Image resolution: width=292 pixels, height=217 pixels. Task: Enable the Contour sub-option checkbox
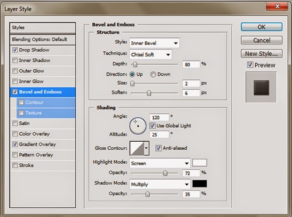21,102
